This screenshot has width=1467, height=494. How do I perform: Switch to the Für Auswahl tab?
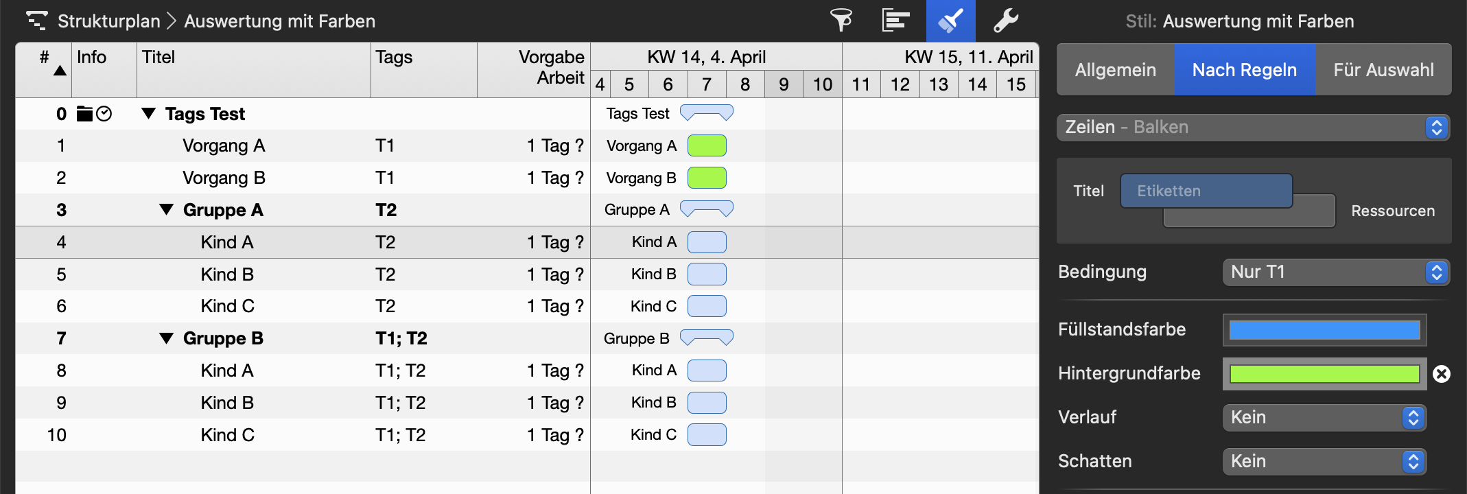[1383, 70]
